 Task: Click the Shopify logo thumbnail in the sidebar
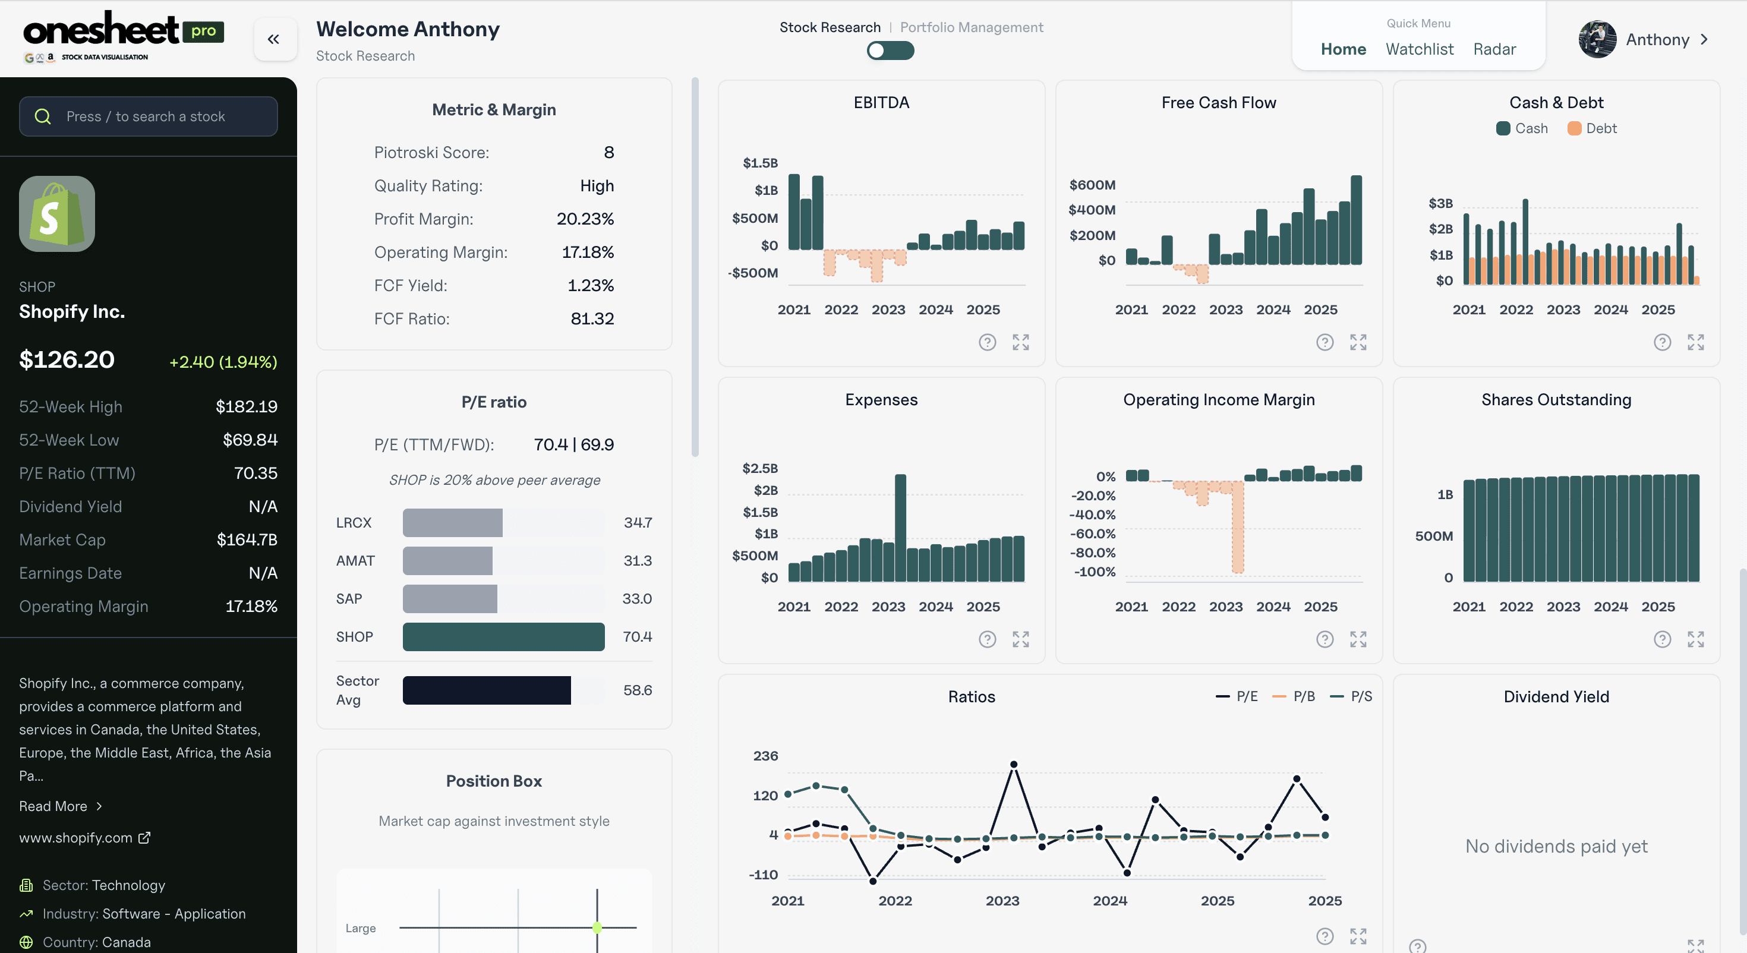[x=57, y=214]
